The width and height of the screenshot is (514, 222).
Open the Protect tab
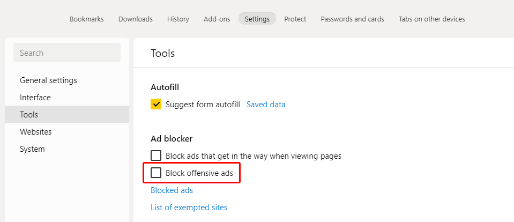[x=295, y=19]
